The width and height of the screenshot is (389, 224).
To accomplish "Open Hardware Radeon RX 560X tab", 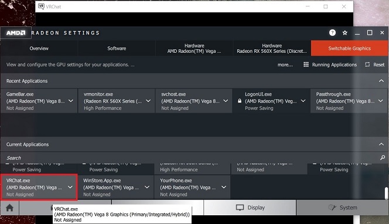I will (x=272, y=48).
